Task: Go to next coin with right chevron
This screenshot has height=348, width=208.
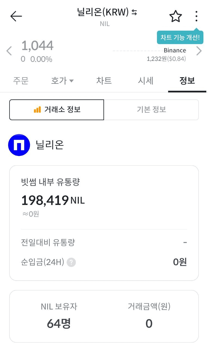Action: pos(199,51)
